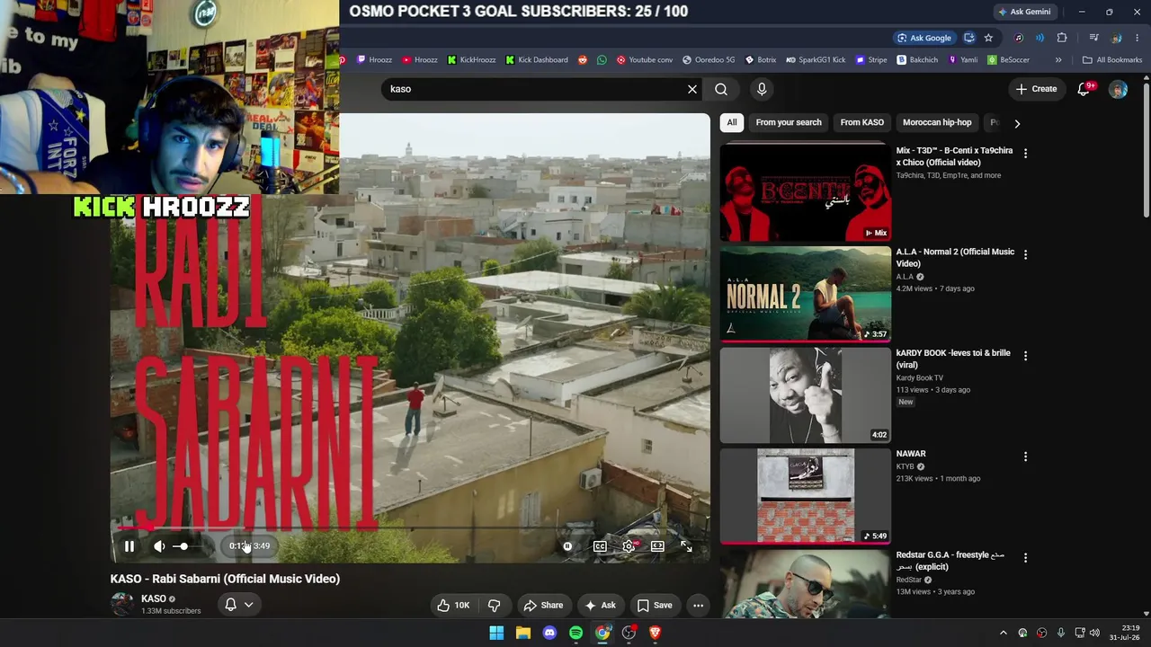Show hidden bookmarks chevron
The height and width of the screenshot is (647, 1151).
1058,60
